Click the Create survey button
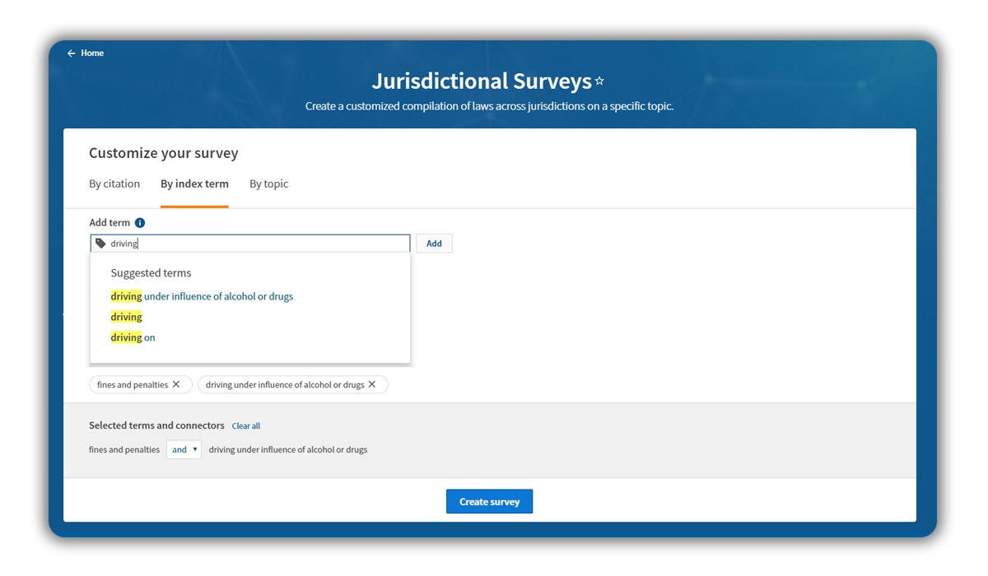This screenshot has width=988, height=576. [489, 502]
